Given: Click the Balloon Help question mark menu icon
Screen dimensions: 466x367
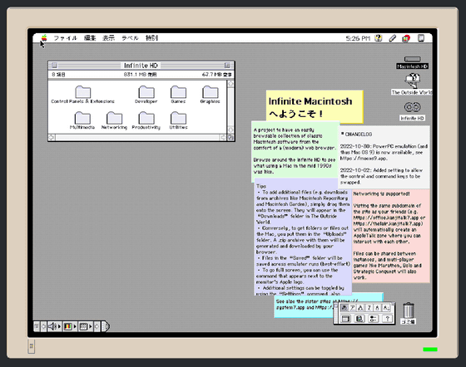Looking at the screenshot, I should (x=378, y=38).
